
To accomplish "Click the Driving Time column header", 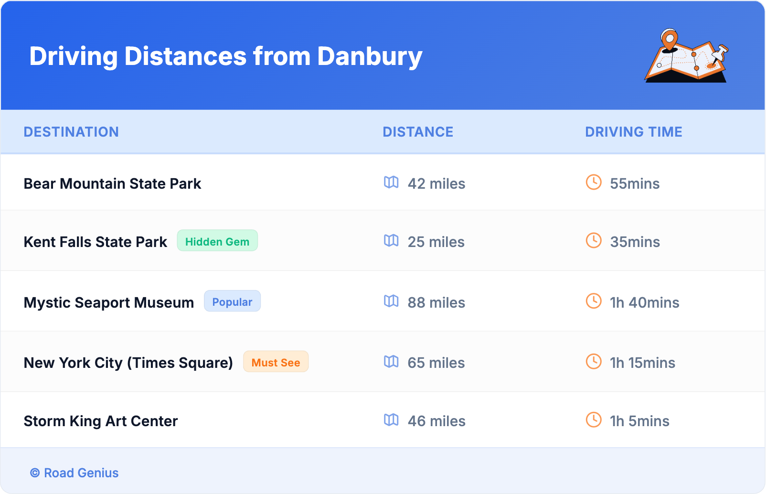I will (633, 132).
